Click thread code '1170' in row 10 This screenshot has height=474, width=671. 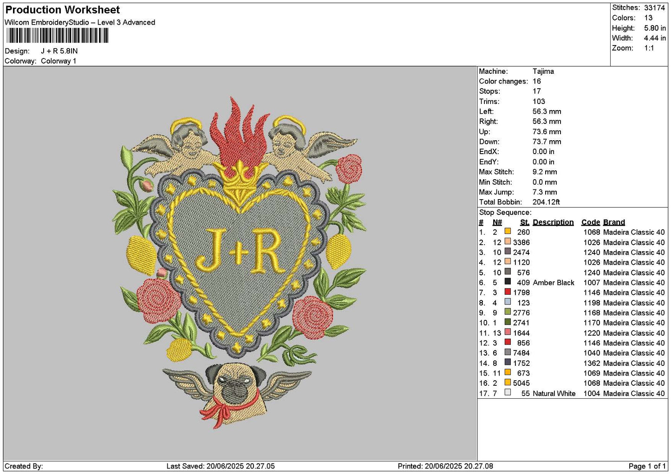pyautogui.click(x=592, y=323)
